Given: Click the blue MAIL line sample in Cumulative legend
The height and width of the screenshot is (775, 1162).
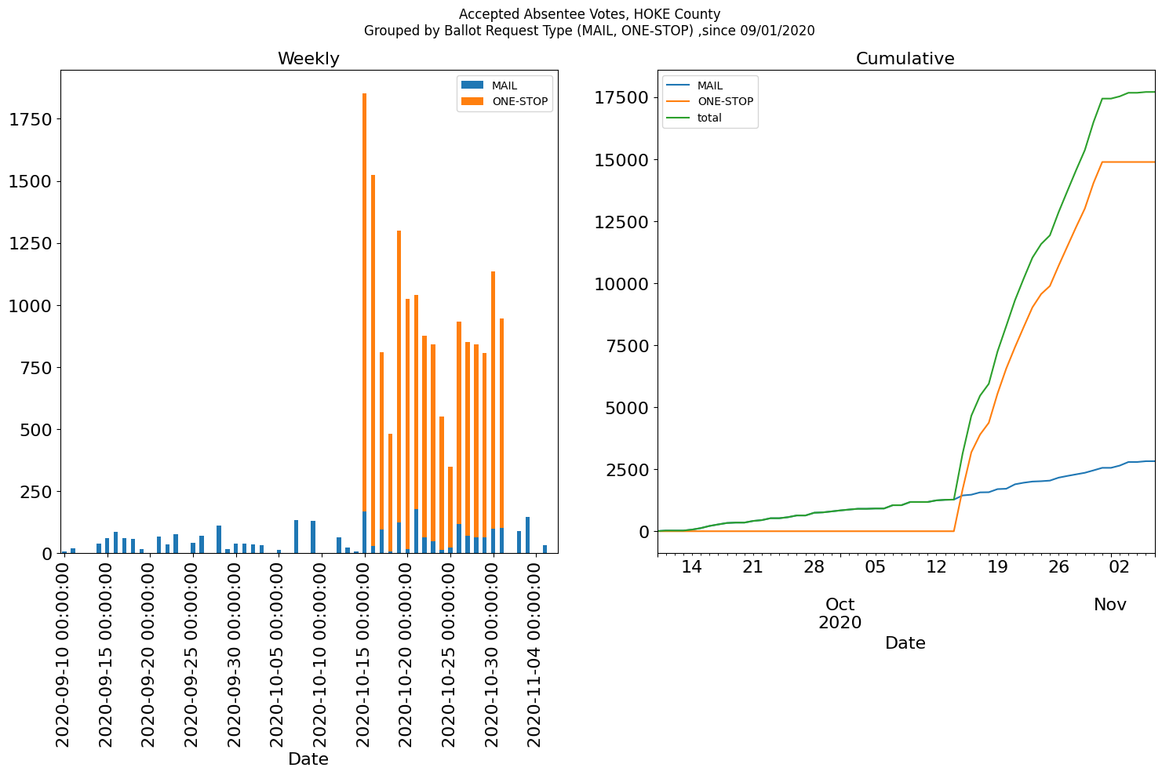Looking at the screenshot, I should coord(679,86).
